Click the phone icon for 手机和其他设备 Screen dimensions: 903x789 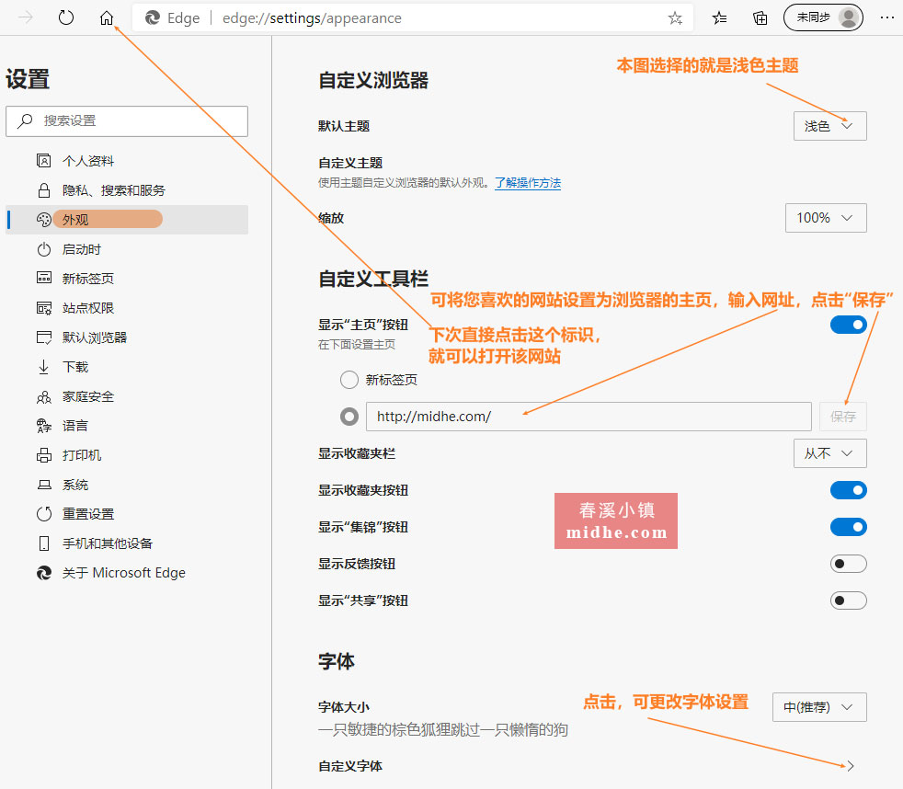pos(44,543)
